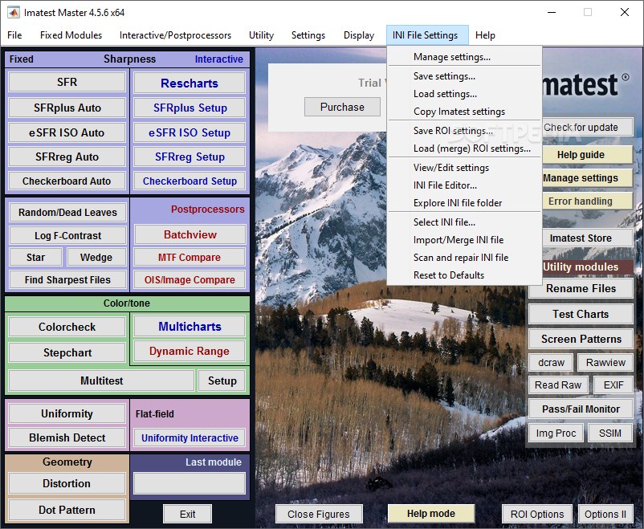Image resolution: width=644 pixels, height=529 pixels.
Task: Open SFRplus Setup
Action: 190,108
